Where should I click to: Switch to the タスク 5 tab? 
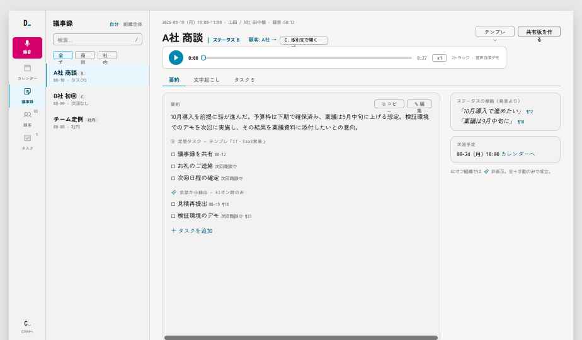[244, 80]
